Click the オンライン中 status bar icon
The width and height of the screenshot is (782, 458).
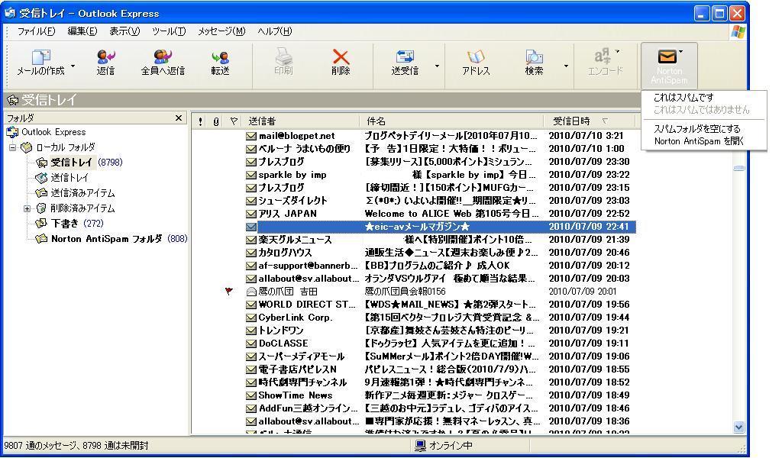(421, 445)
